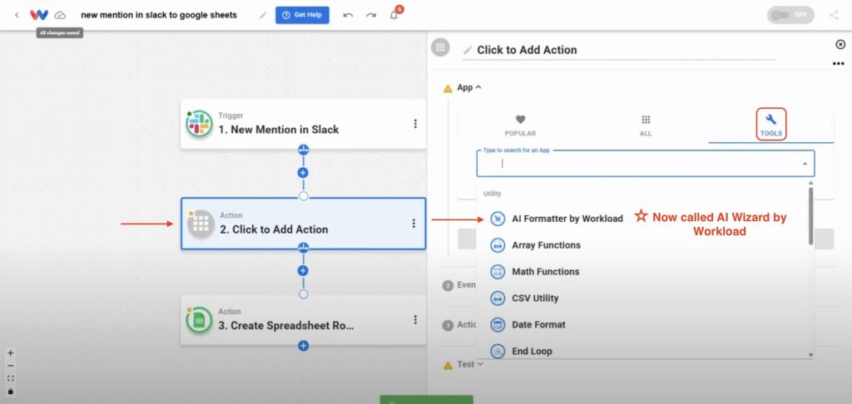Click the Math Functions icon
The height and width of the screenshot is (404, 852).
coord(498,272)
